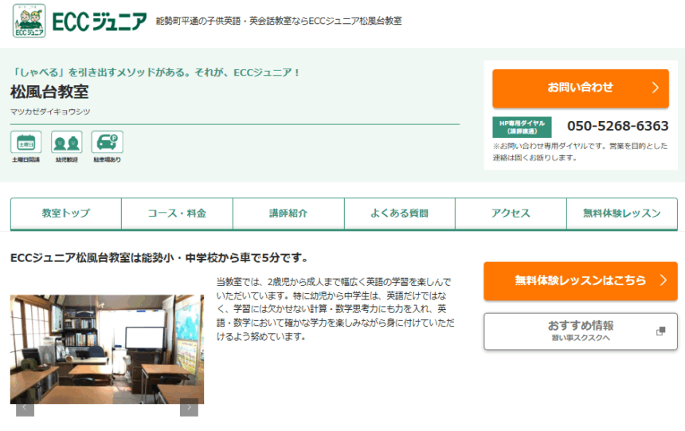Switch to the コース・料金 tab
Screen dimensions: 685x431
177,214
